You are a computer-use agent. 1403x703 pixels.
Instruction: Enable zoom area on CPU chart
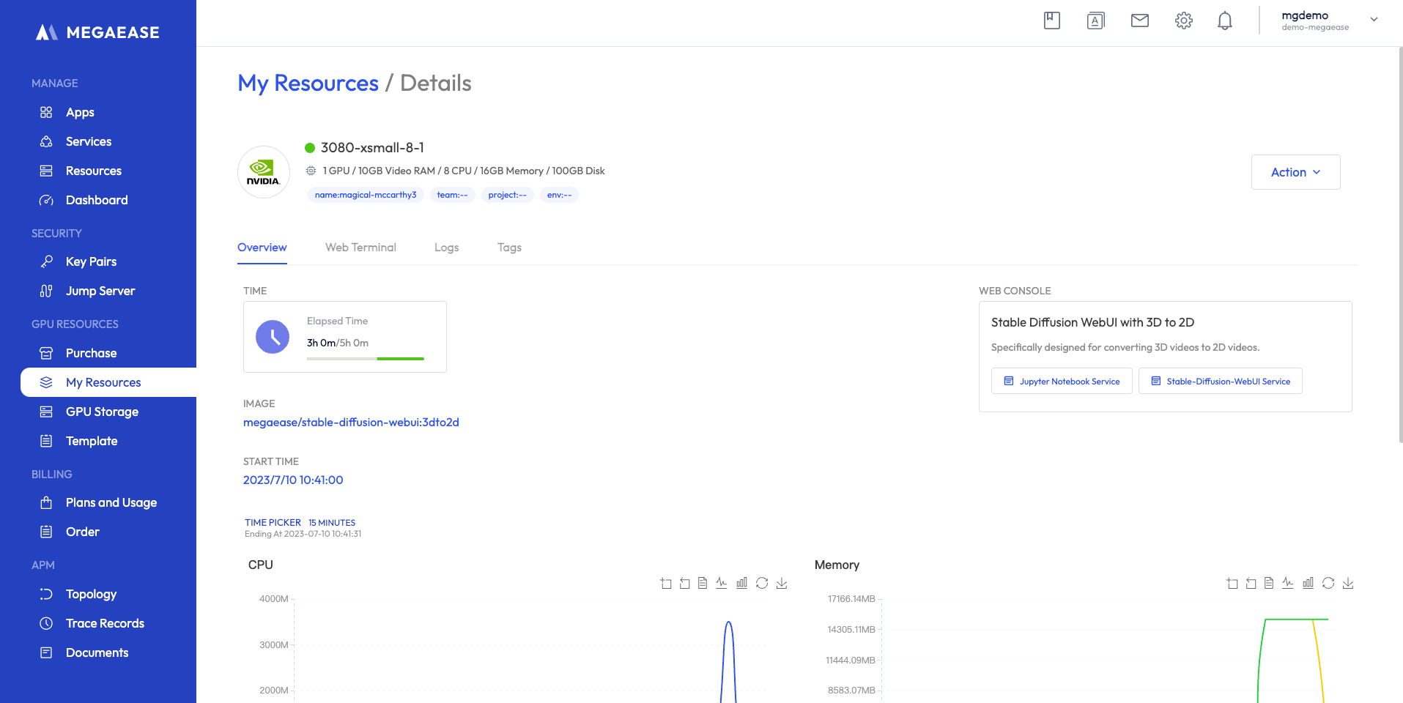point(665,583)
